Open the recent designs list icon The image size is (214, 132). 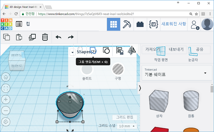[x=19, y=24]
